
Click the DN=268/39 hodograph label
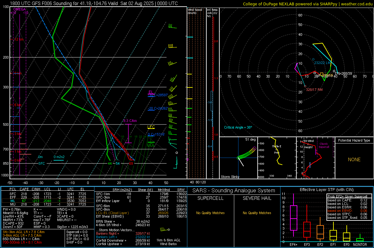(344, 73)
